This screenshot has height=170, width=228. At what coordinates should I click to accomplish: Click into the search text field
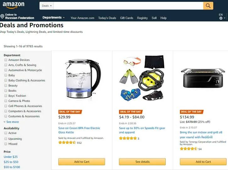point(128,6)
